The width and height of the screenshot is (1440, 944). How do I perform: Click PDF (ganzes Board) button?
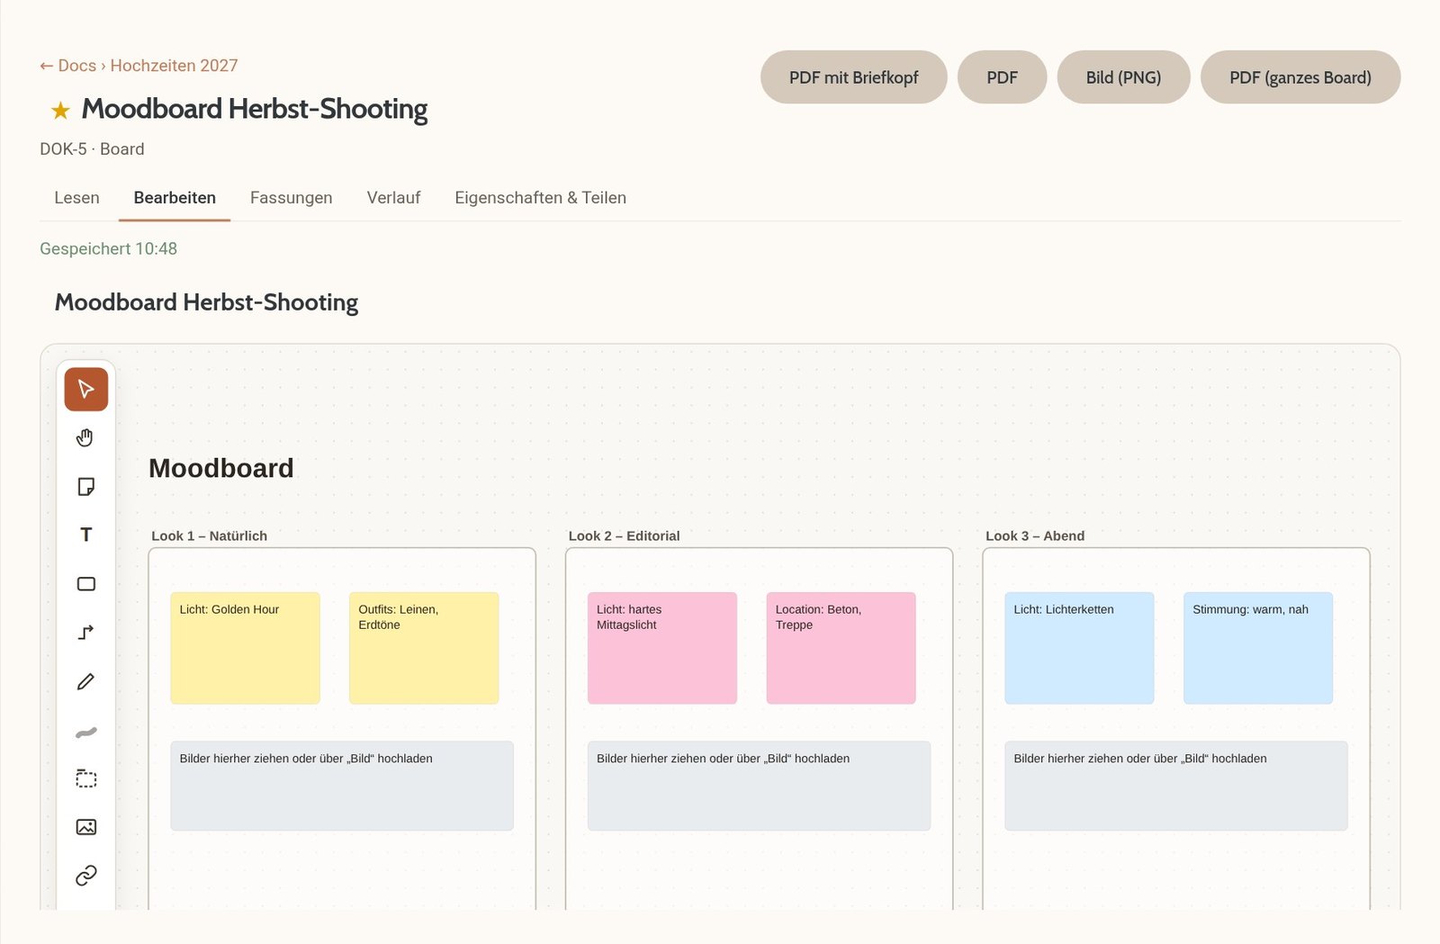tap(1300, 77)
